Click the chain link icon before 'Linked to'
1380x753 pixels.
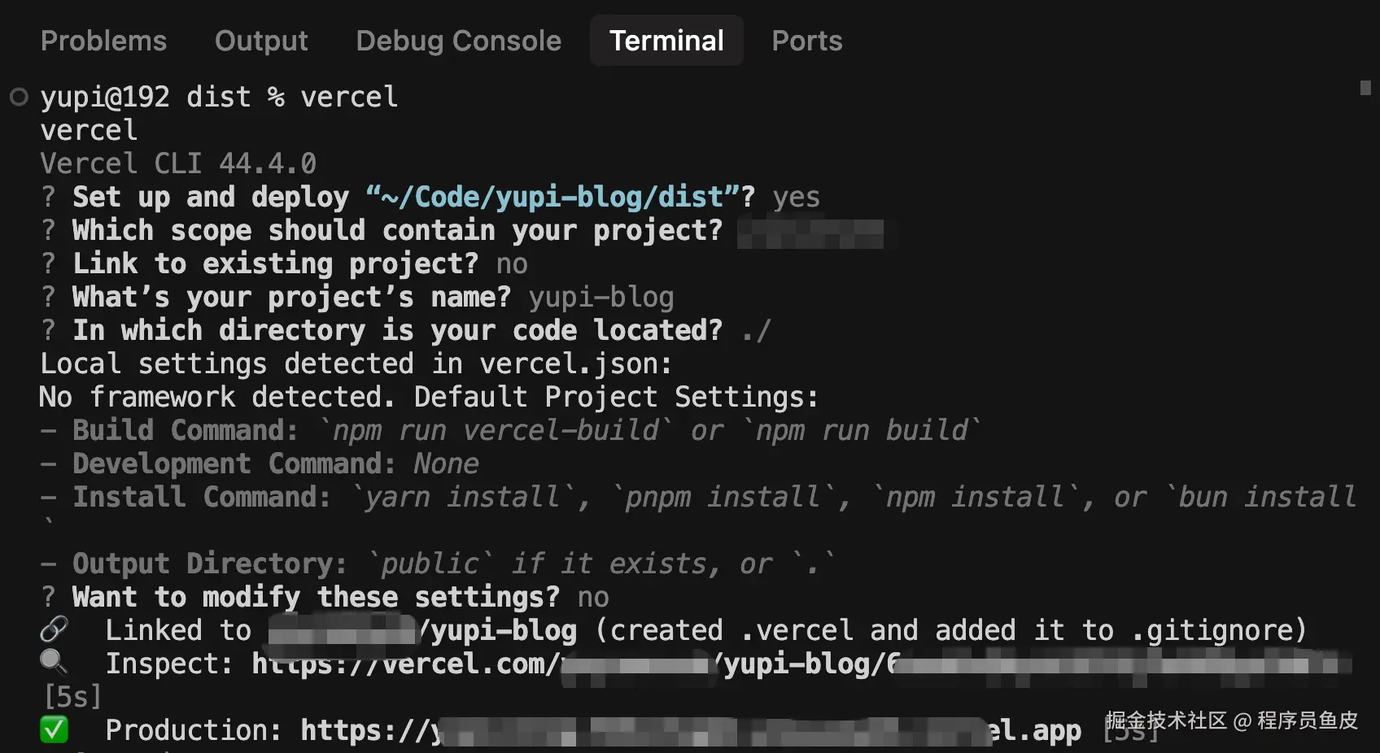(x=55, y=629)
